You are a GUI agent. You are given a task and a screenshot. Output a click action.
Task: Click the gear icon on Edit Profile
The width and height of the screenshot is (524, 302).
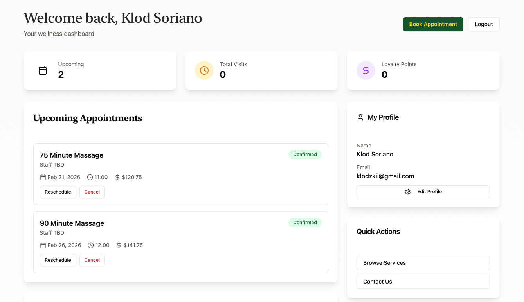(x=407, y=192)
